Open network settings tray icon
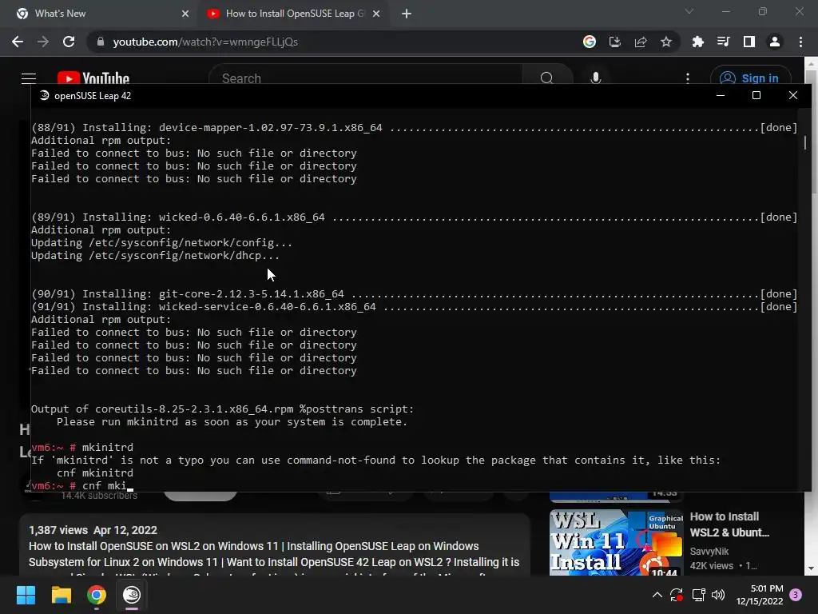This screenshot has width=818, height=614. tap(698, 595)
